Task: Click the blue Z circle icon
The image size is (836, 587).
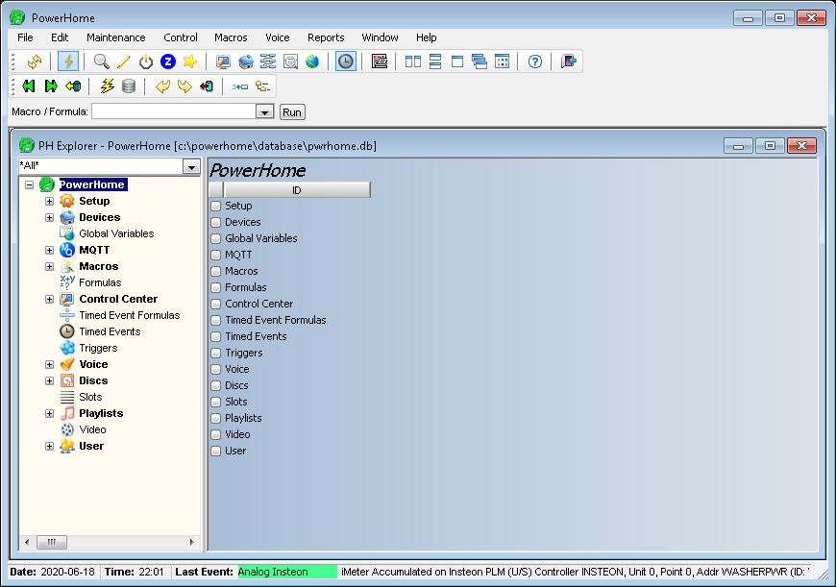Action: [x=168, y=61]
